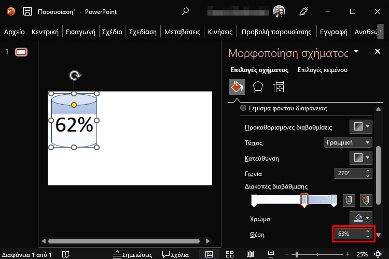Switch to Επιλογές κειμένου tab
The width and height of the screenshot is (389, 259).
322,70
